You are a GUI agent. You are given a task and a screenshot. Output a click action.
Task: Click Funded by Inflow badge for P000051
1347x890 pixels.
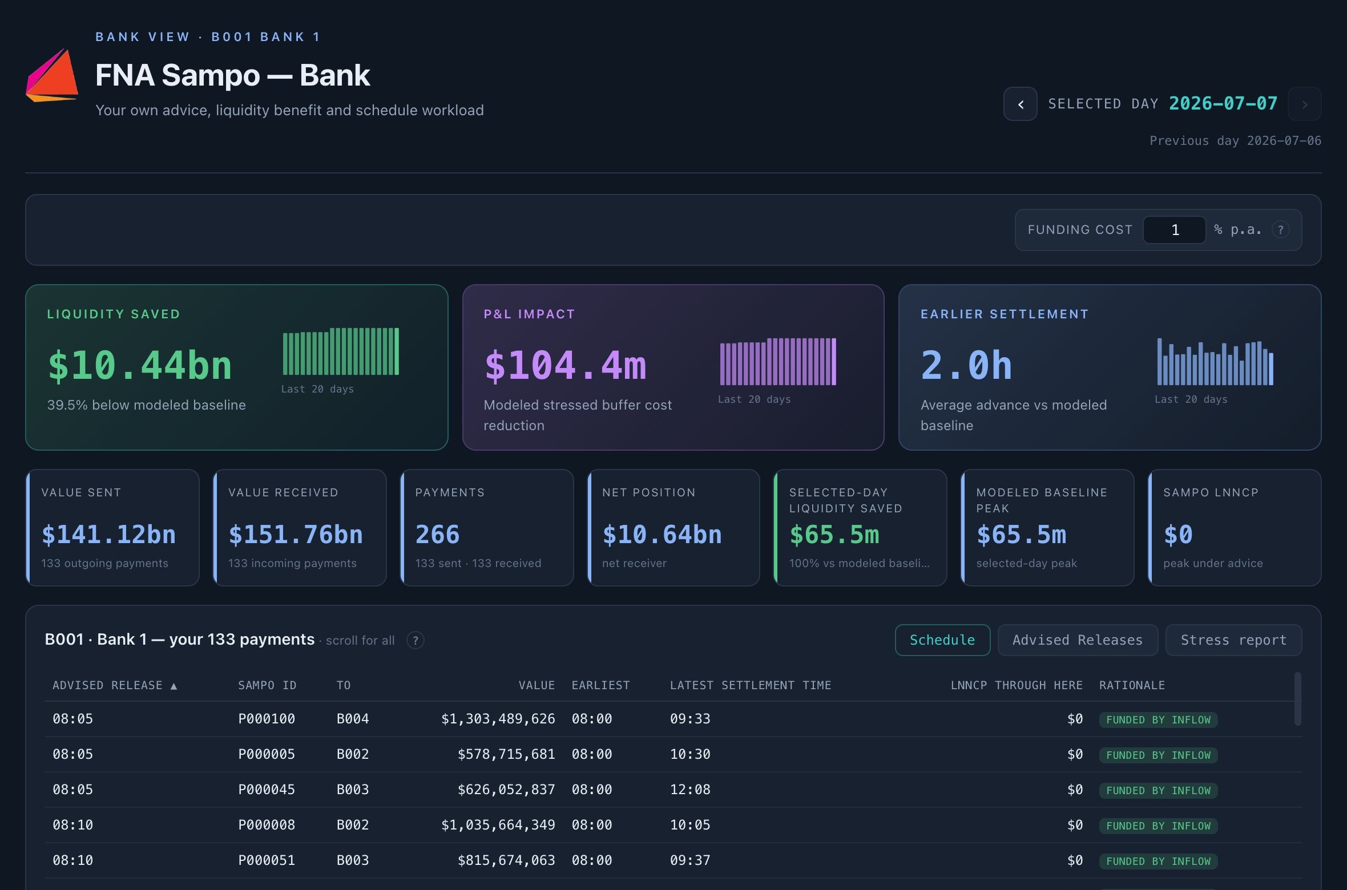click(x=1159, y=861)
